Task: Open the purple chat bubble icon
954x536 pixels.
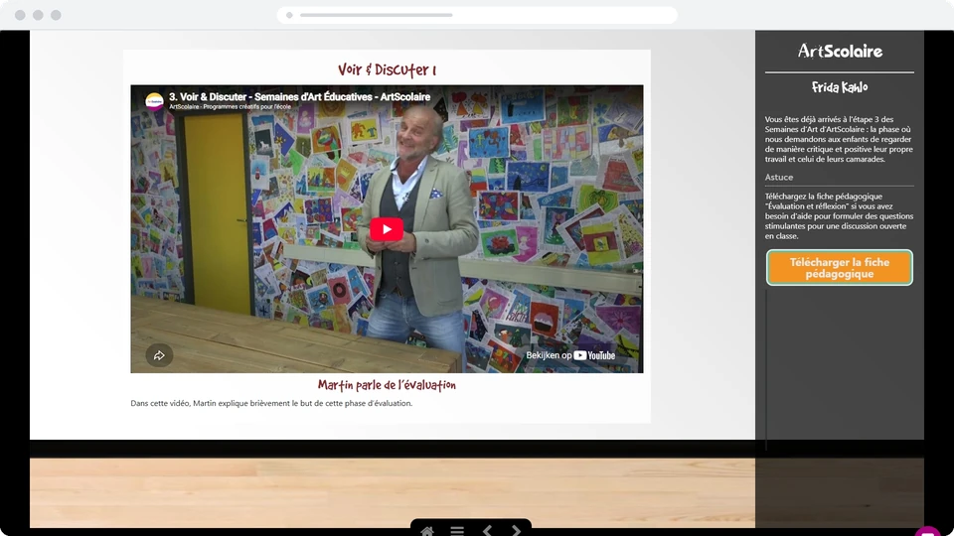Action: point(928,531)
